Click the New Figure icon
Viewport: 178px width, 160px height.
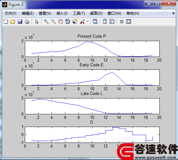(6, 21)
